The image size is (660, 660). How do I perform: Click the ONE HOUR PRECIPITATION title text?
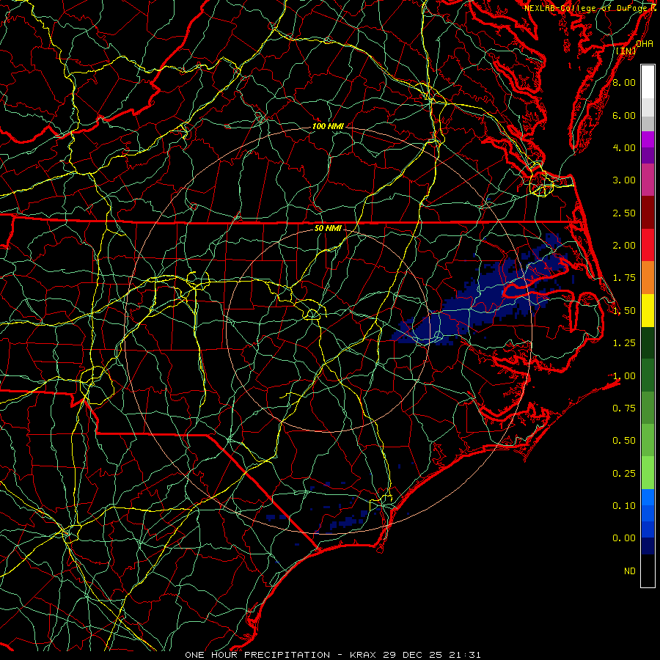coord(257,655)
